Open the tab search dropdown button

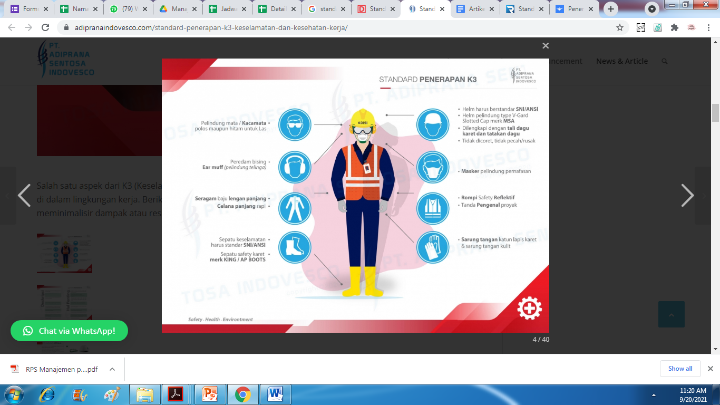point(653,9)
